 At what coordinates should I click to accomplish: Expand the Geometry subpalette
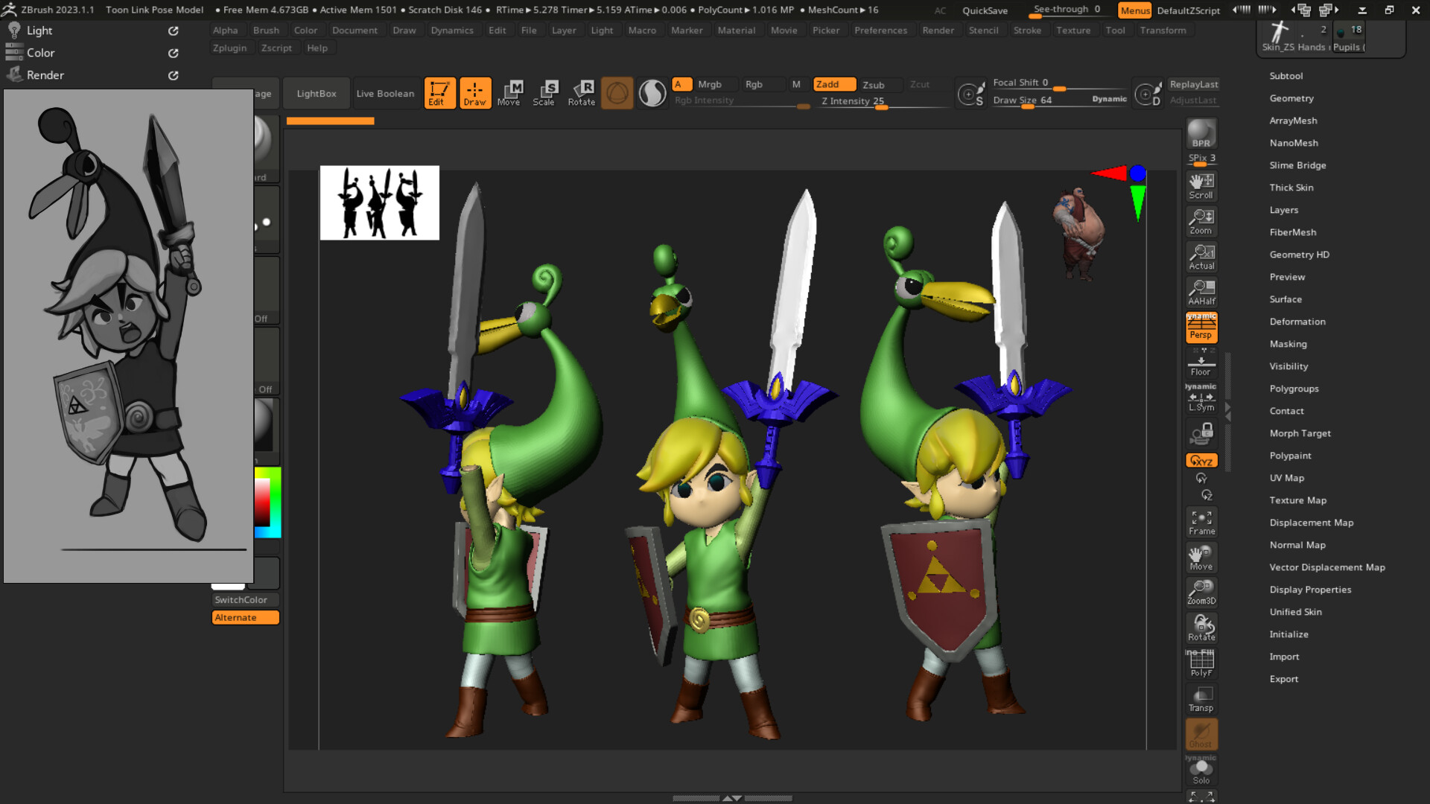[1291, 98]
